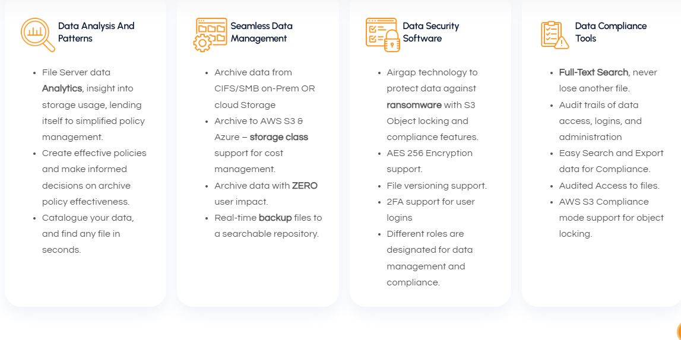
Task: Click the bold 'Full-Text Search' text
Action: [x=593, y=72]
